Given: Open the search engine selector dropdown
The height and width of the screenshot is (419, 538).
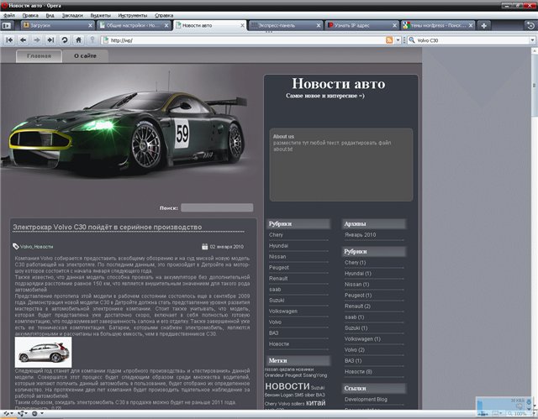Looking at the screenshot, I should pyautogui.click(x=412, y=39).
